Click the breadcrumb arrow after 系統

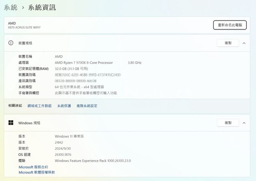[23, 8]
